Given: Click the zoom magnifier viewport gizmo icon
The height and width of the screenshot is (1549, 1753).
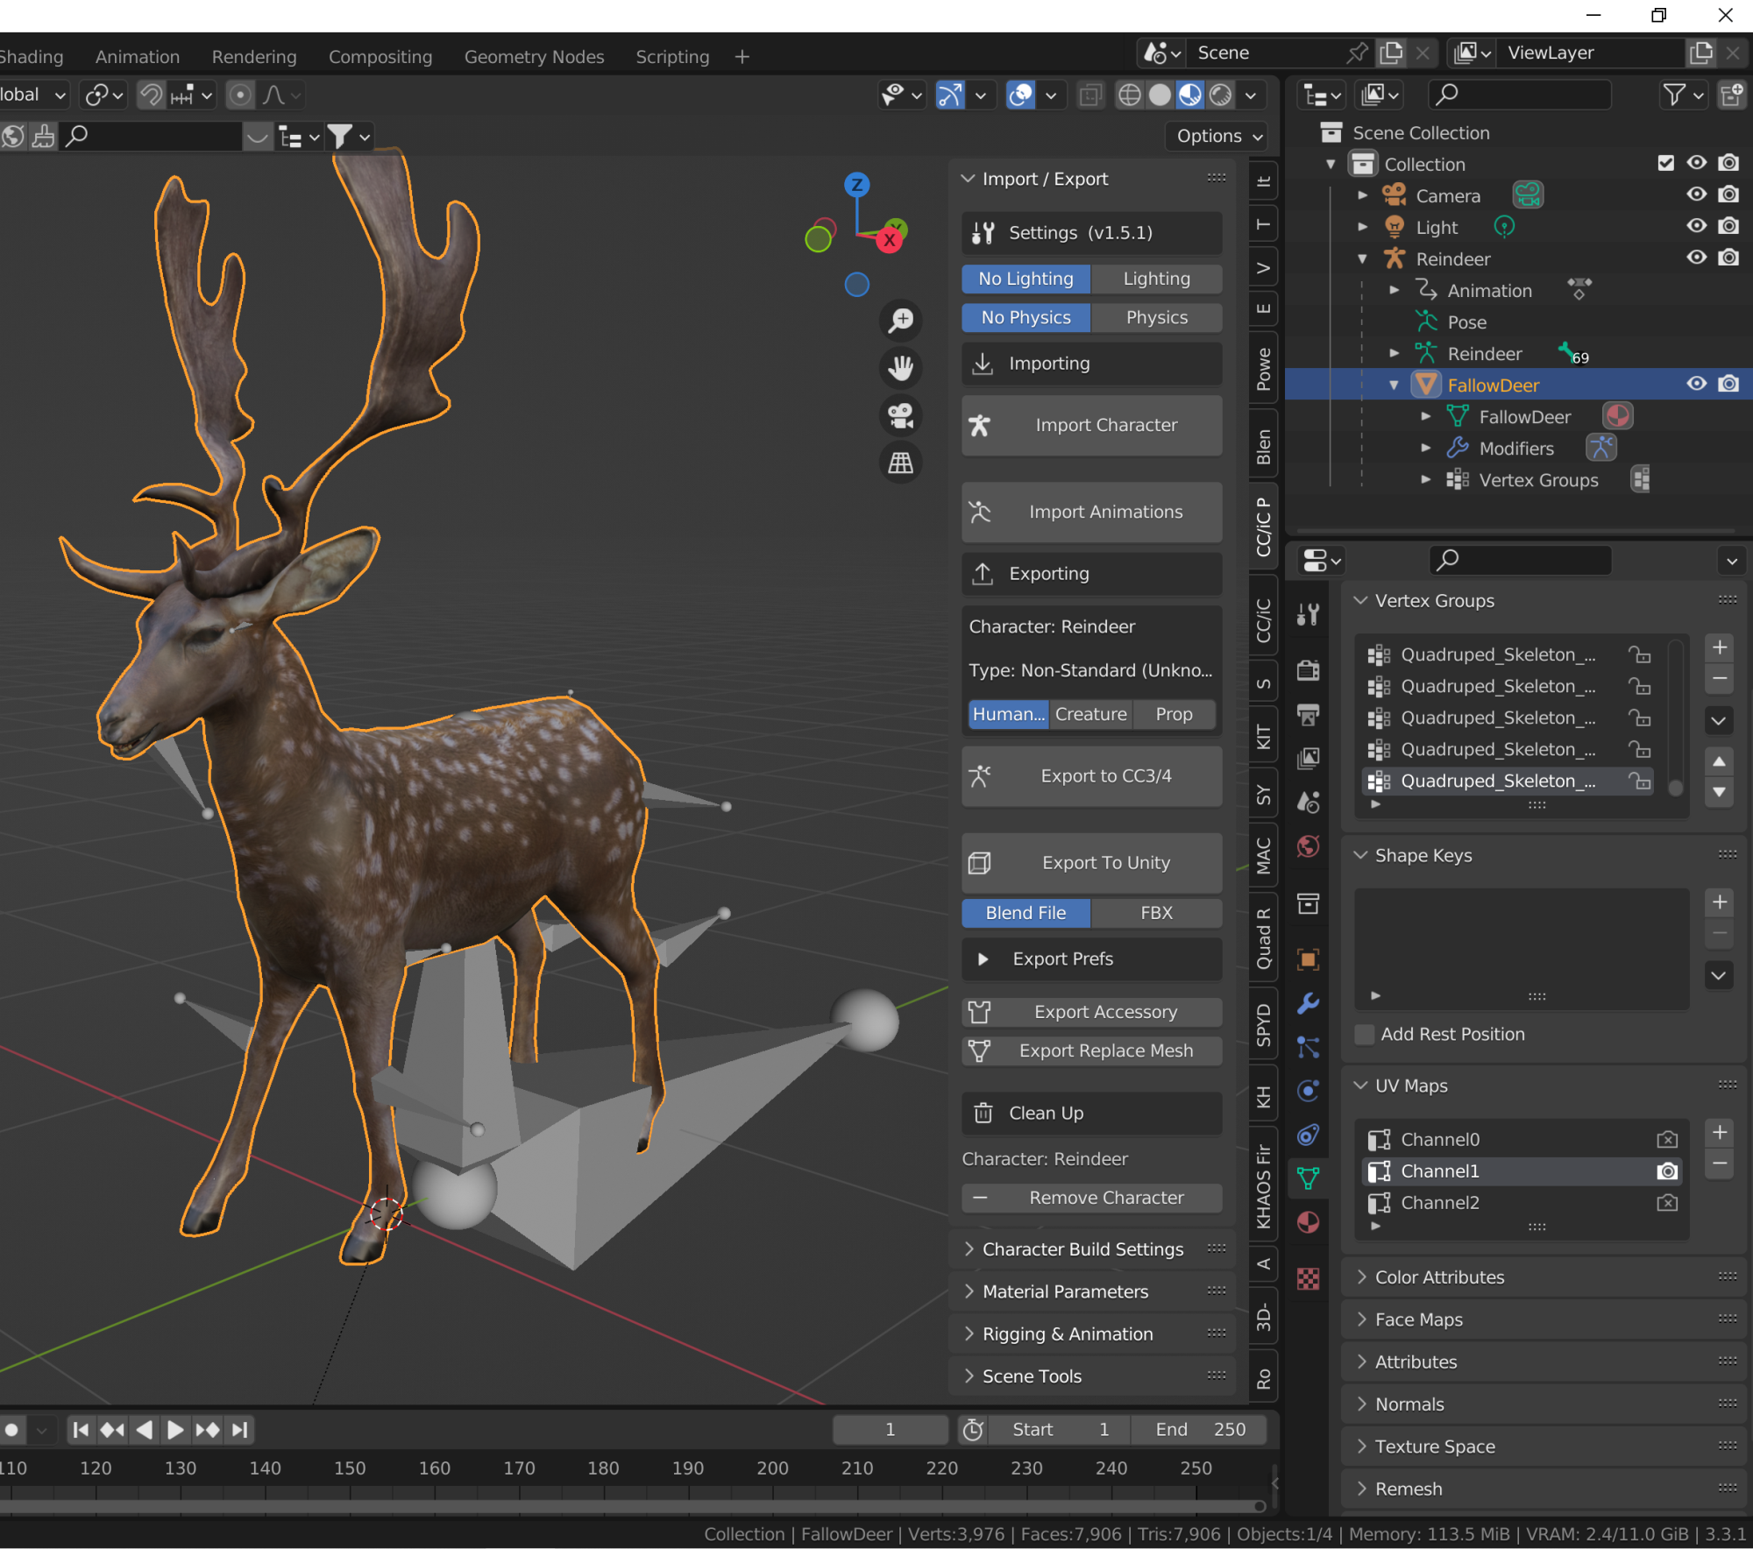Looking at the screenshot, I should pos(900,320).
